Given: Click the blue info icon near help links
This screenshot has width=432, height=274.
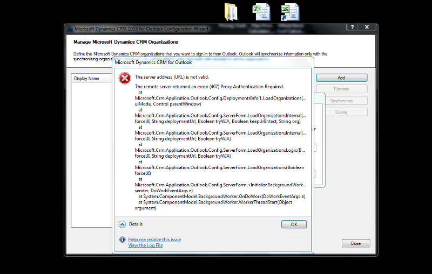Looking at the screenshot, I should (123, 240).
